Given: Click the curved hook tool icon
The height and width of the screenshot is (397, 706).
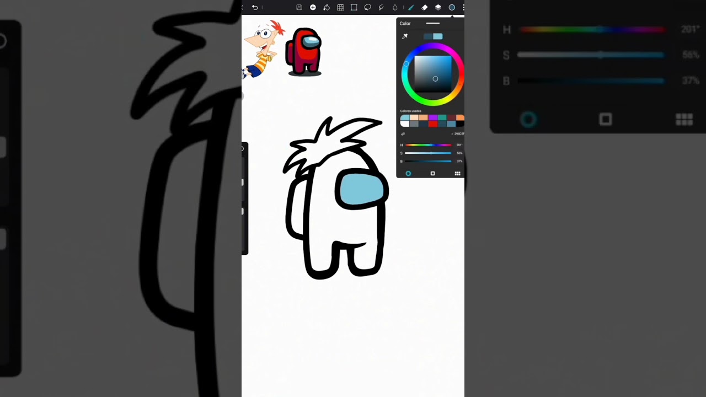Looking at the screenshot, I should tap(381, 7).
